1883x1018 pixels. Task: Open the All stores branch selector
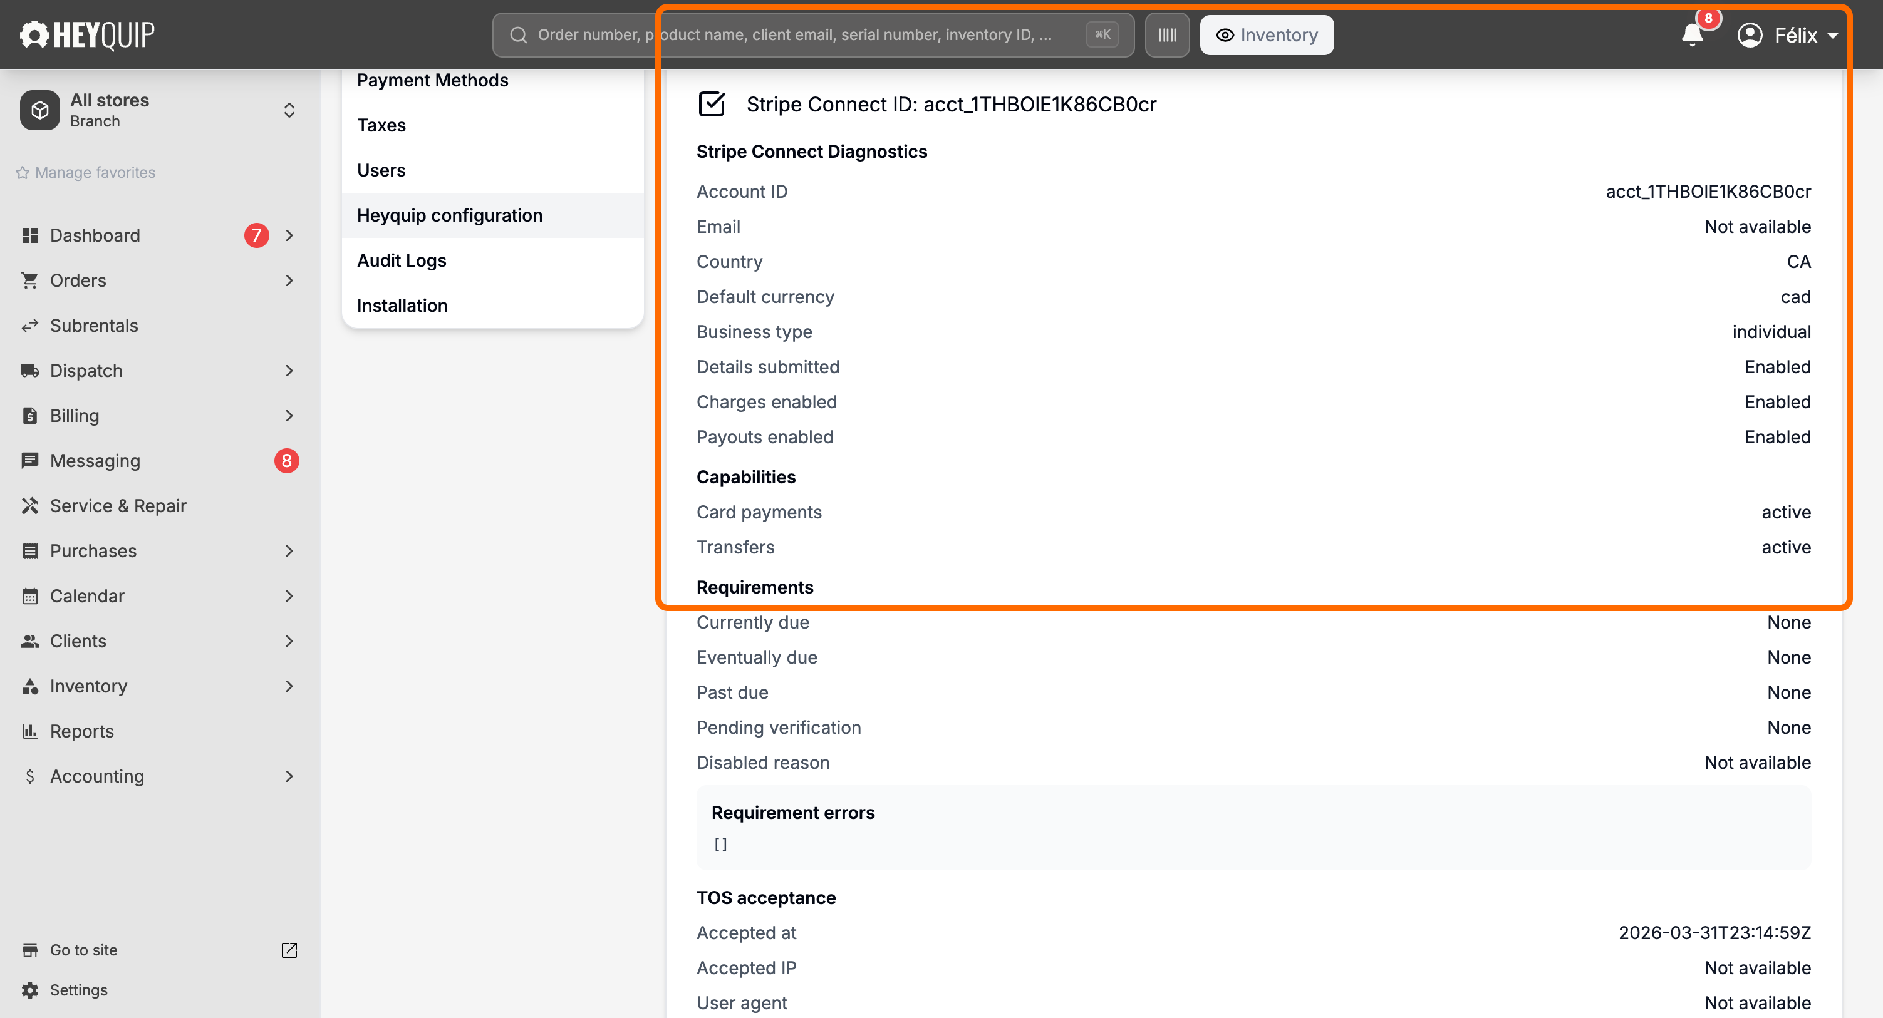click(x=160, y=110)
